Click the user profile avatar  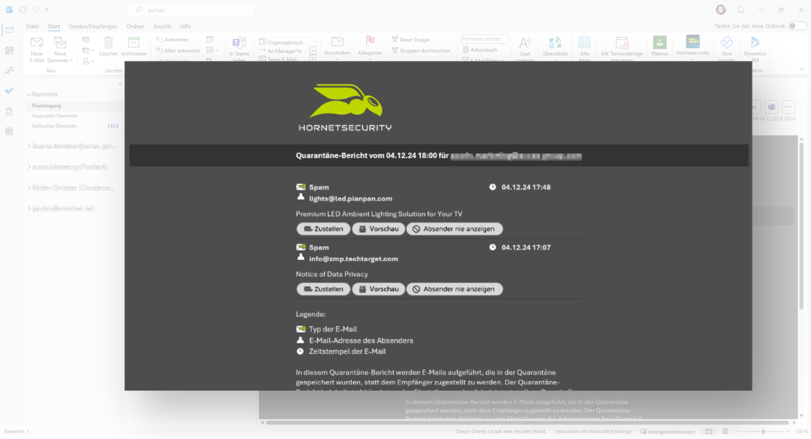pos(721,10)
